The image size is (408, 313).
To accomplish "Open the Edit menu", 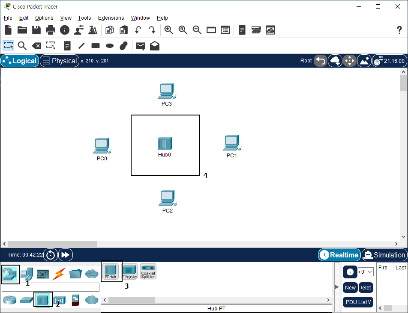I will pos(24,18).
